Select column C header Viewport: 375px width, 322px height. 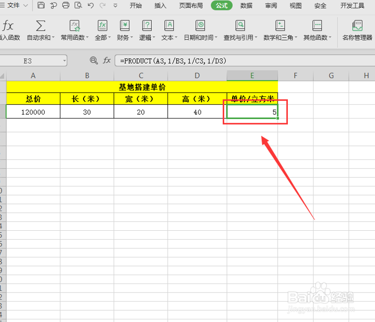click(141, 76)
